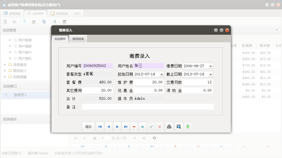Collapse the right panel with the chevron toggle

[x=277, y=30]
